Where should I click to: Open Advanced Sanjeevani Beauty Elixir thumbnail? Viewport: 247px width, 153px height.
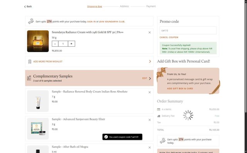coord(38,129)
